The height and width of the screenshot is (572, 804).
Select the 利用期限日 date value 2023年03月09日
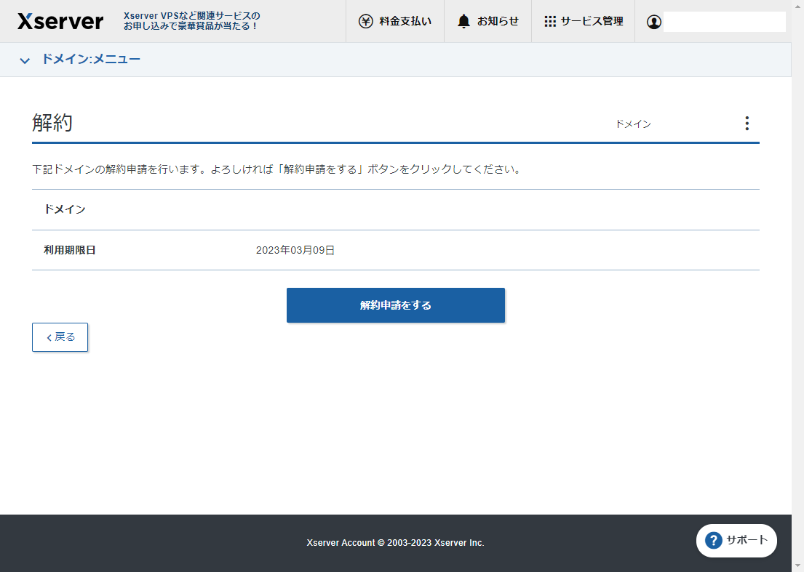click(295, 249)
